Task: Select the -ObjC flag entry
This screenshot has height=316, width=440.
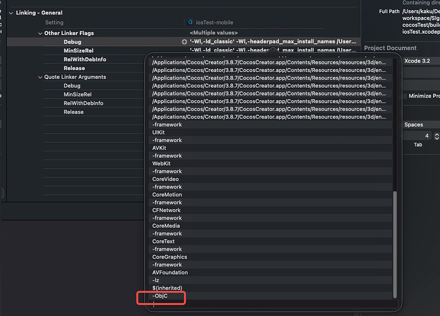Action: [x=161, y=296]
